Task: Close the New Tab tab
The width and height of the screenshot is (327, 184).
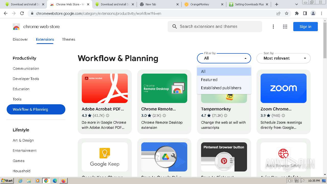Action: click(x=177, y=4)
